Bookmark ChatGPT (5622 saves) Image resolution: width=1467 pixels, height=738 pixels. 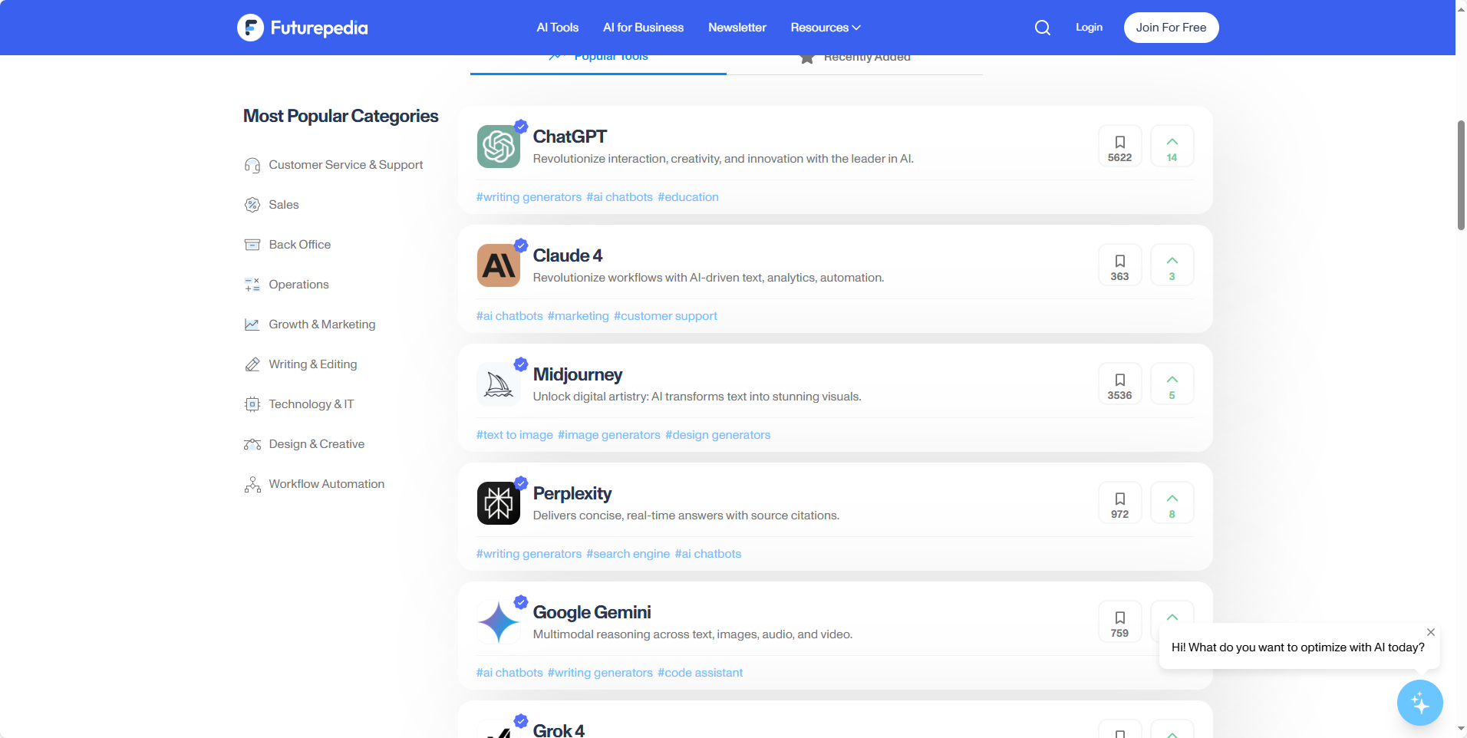pyautogui.click(x=1119, y=146)
